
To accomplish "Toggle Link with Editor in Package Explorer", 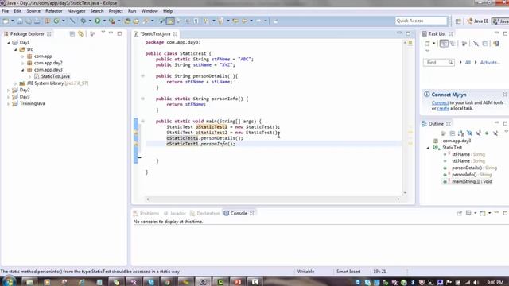I will [x=80, y=33].
